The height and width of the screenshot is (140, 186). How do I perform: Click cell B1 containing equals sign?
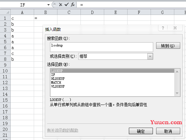tap(45, 18)
